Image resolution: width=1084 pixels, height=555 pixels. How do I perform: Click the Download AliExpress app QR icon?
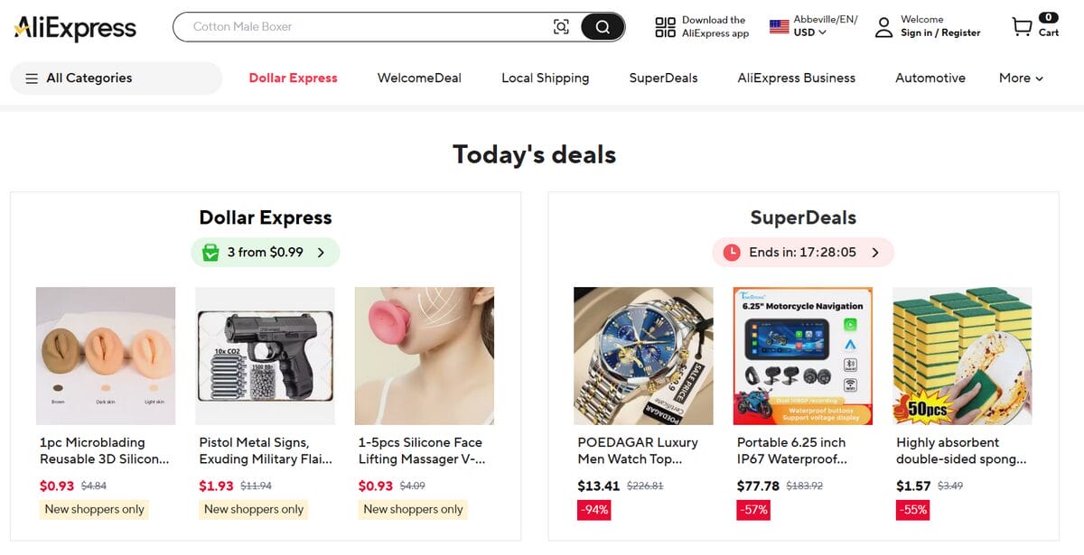tap(665, 25)
